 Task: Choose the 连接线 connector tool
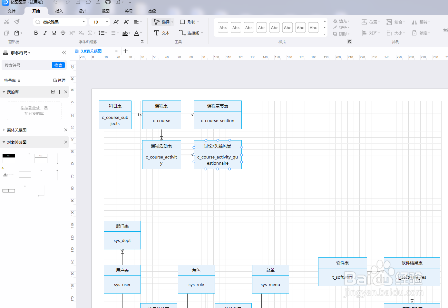[191, 33]
